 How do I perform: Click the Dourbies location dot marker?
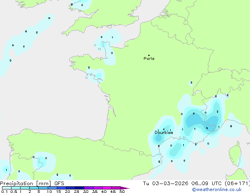164,129
